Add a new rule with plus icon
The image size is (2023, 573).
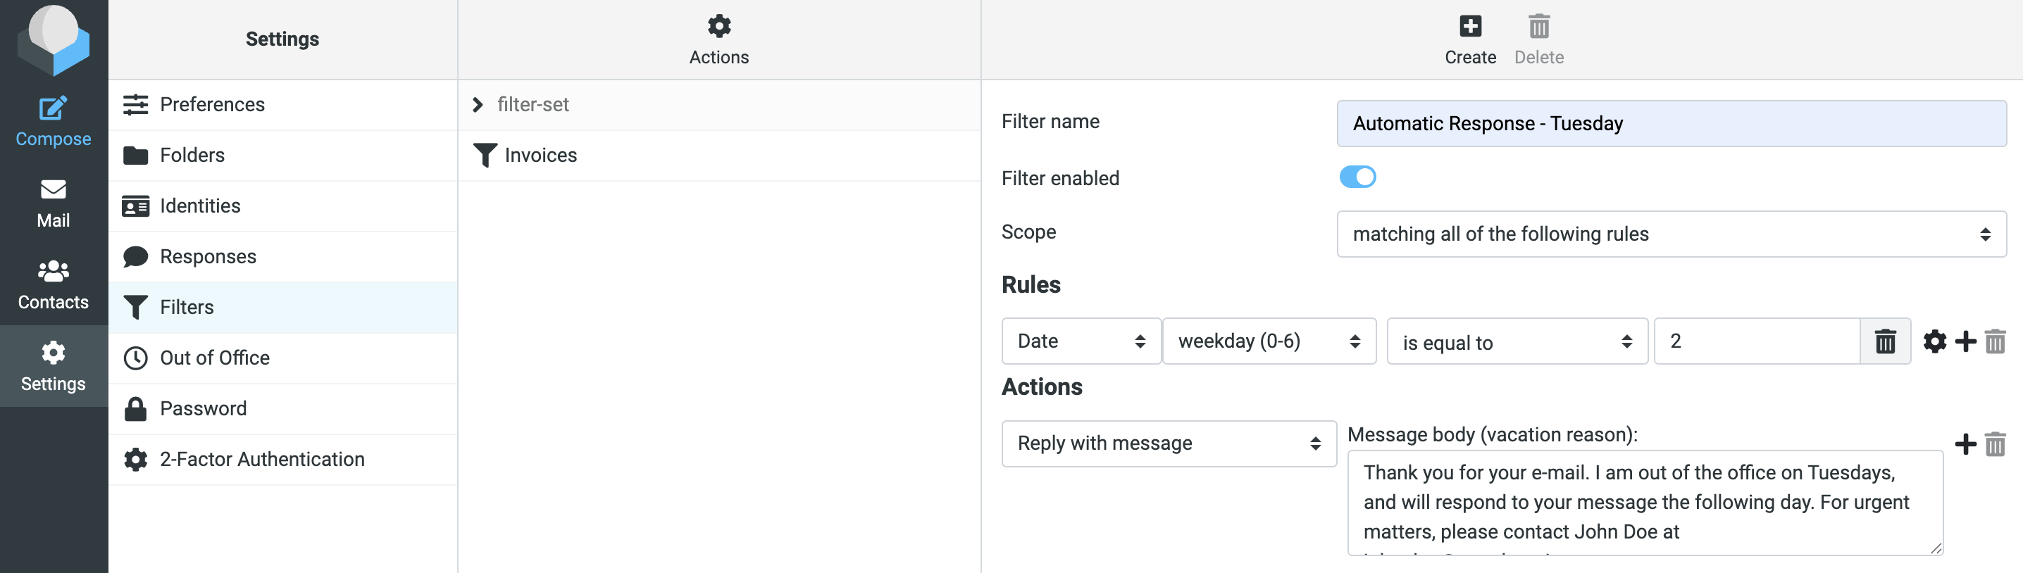(x=1966, y=341)
